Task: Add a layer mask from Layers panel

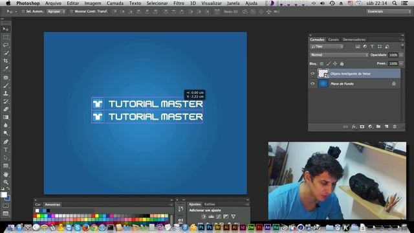Action: pyautogui.click(x=362, y=127)
